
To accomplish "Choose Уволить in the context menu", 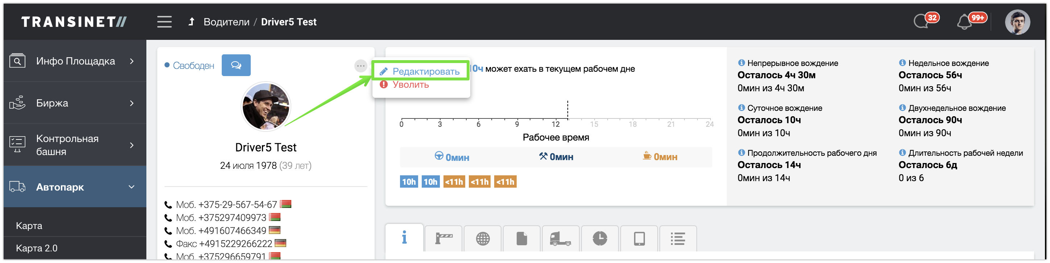I will [411, 85].
